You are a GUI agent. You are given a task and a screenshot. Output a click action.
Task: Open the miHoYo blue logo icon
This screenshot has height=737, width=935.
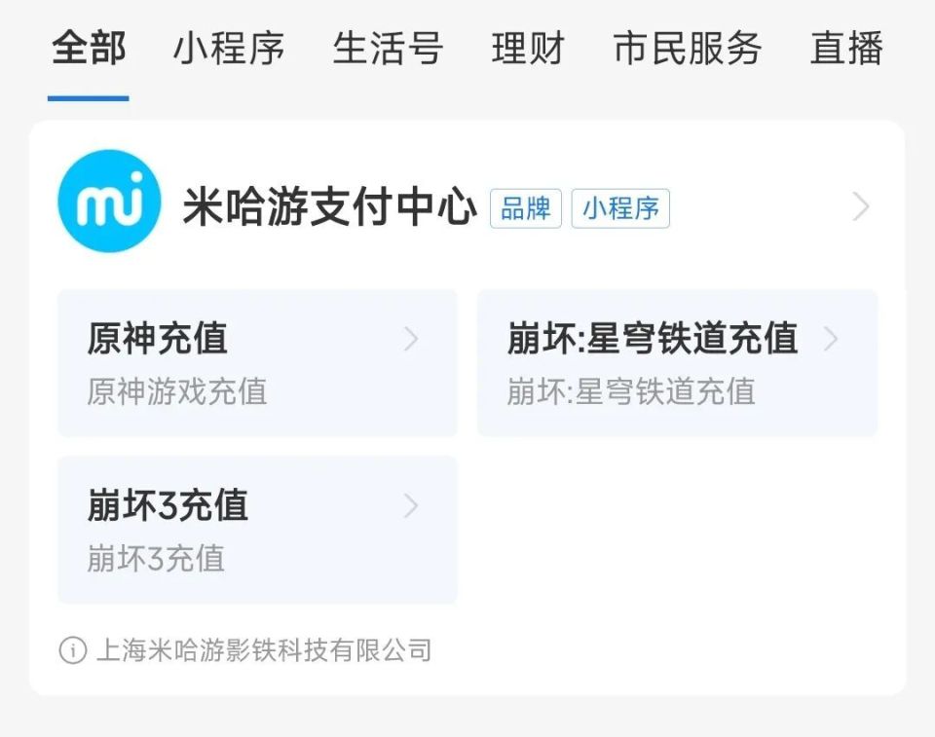pos(109,201)
